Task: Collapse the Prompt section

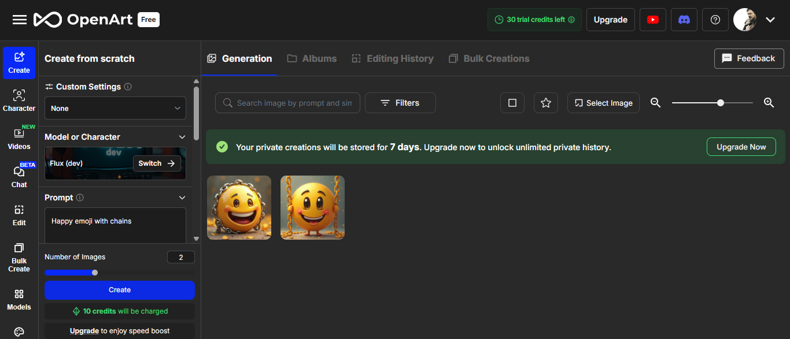Action: (x=182, y=198)
